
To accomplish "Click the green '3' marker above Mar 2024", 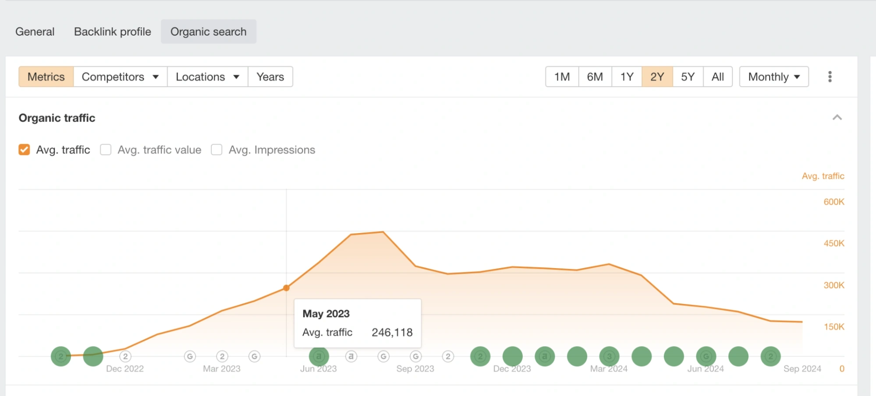I will 609,356.
